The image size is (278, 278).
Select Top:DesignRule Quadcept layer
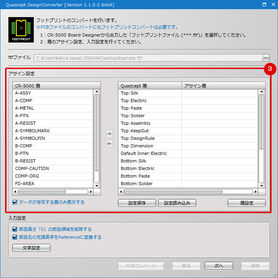(x=188, y=138)
